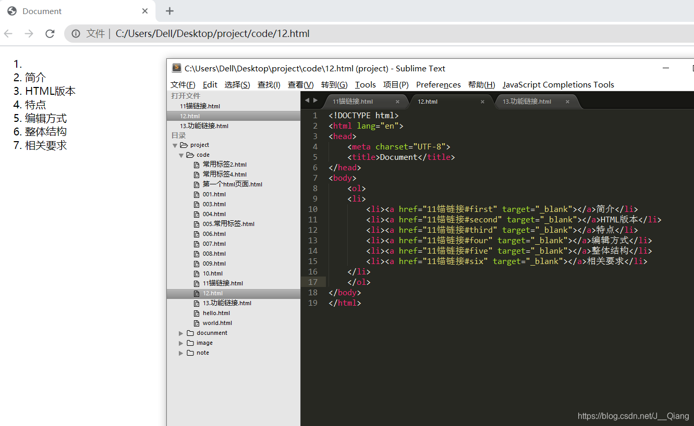The height and width of the screenshot is (426, 694).
Task: Click file icon beside hello.html
Action: (197, 314)
